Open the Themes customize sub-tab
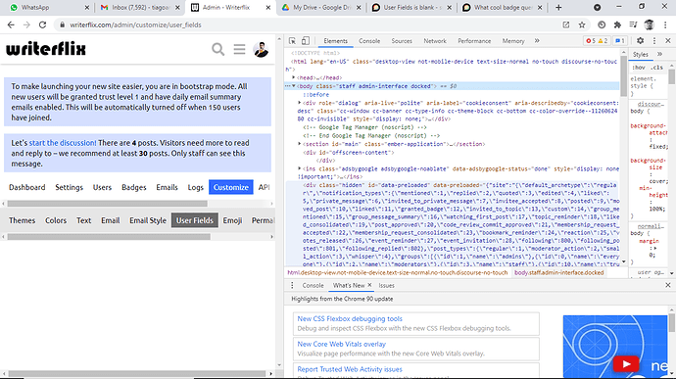This screenshot has height=379, width=676. coord(22,220)
